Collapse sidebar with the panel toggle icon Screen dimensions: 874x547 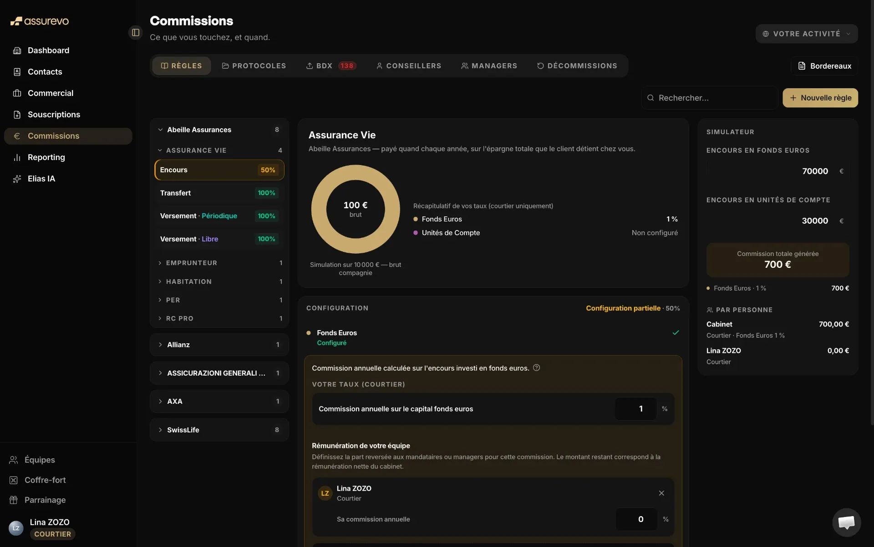click(x=136, y=32)
